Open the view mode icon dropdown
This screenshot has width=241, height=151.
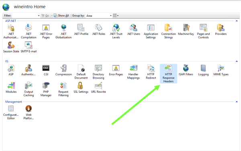pyautogui.click(x=116, y=16)
